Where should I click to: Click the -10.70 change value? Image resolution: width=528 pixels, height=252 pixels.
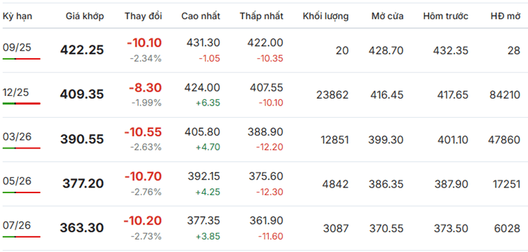click(143, 176)
